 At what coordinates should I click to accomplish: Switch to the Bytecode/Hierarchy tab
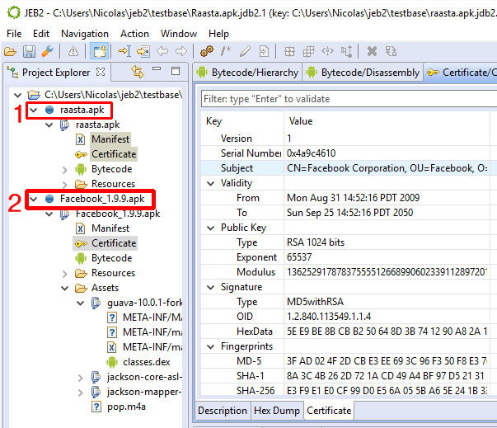point(247,73)
